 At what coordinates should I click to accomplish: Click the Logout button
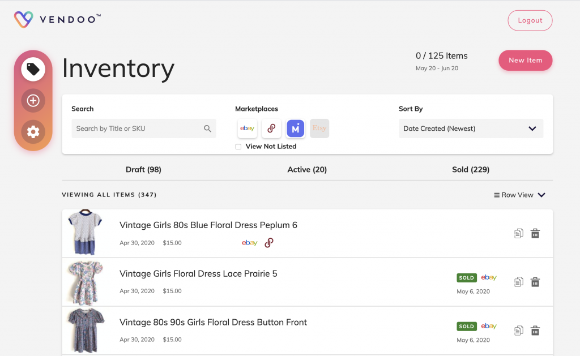click(x=530, y=20)
